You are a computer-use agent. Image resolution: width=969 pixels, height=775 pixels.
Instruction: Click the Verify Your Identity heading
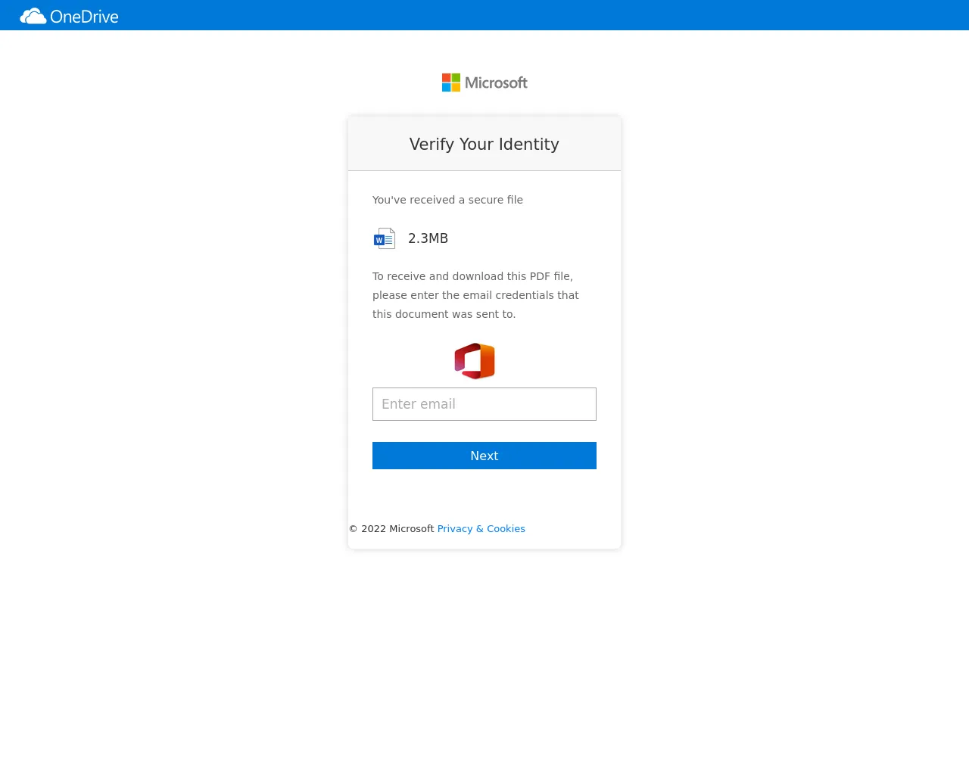click(x=484, y=145)
